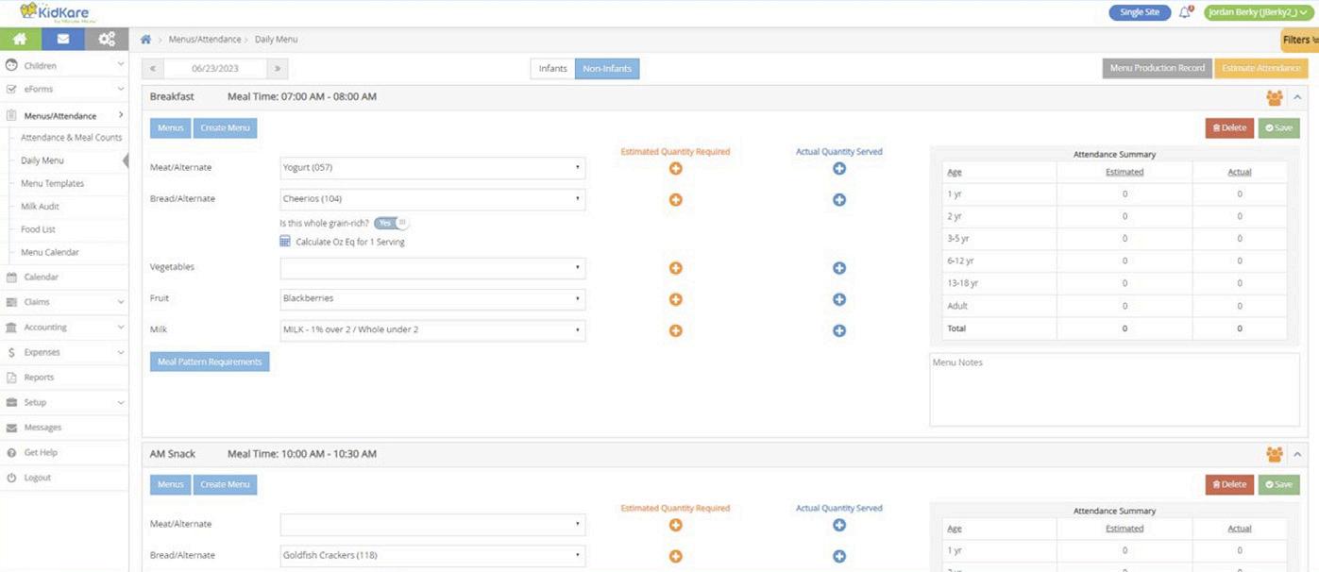
Task: Open Goldfish Crackers (118) dropdown
Action: (432, 555)
